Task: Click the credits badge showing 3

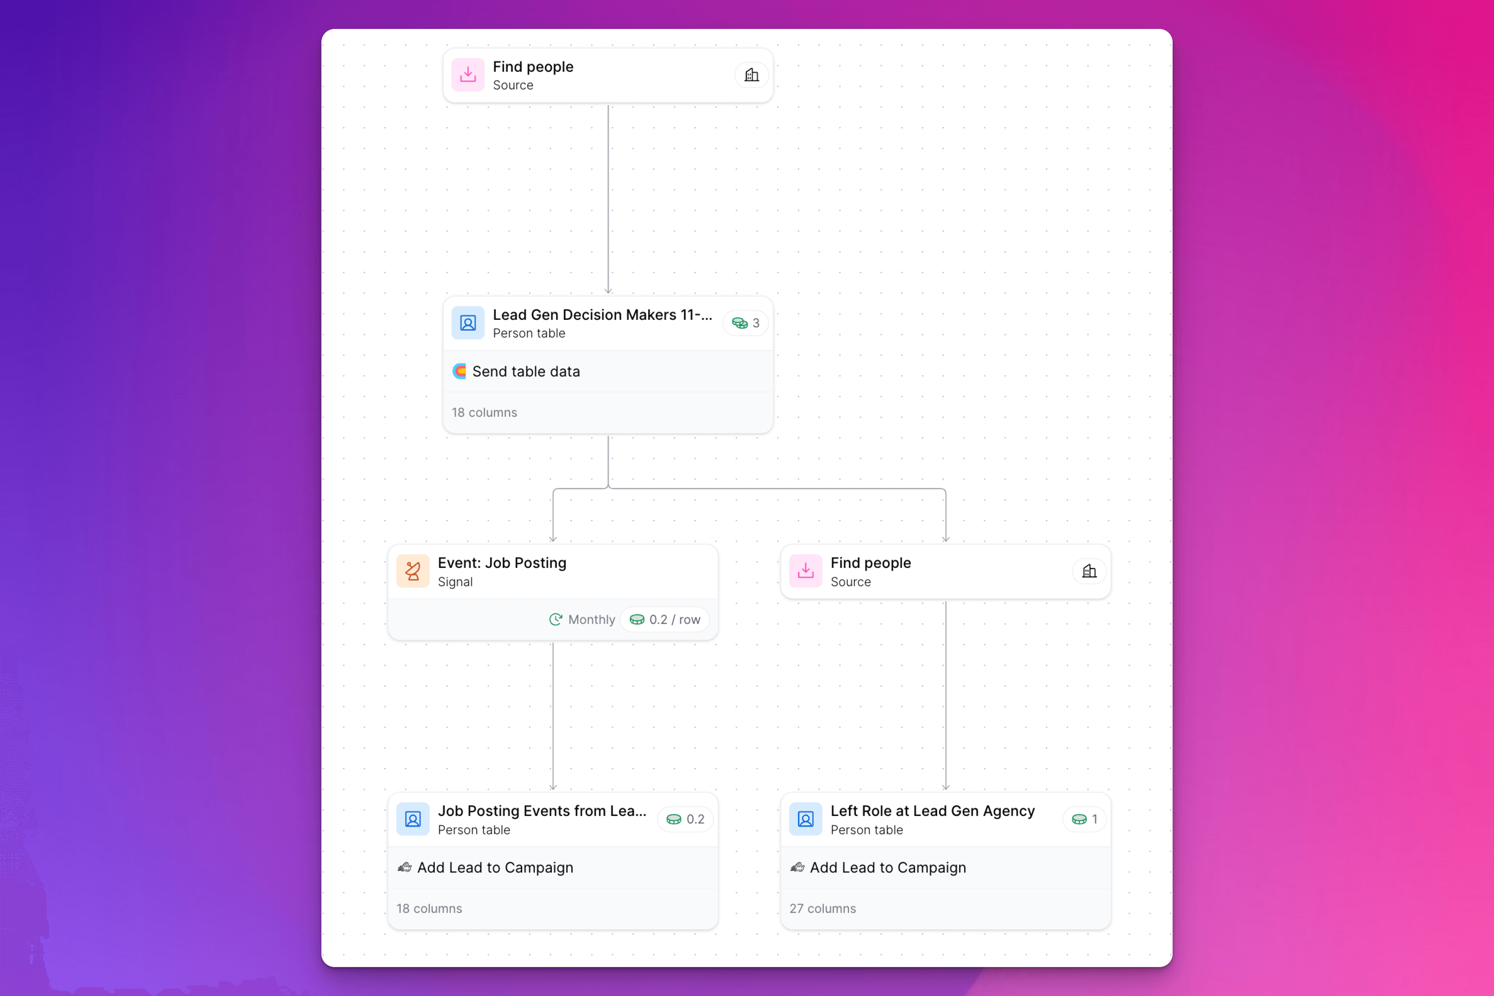Action: click(746, 323)
